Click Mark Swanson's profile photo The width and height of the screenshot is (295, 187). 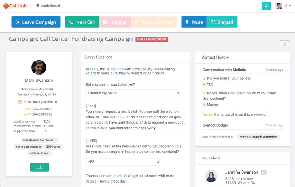[x=39, y=67]
